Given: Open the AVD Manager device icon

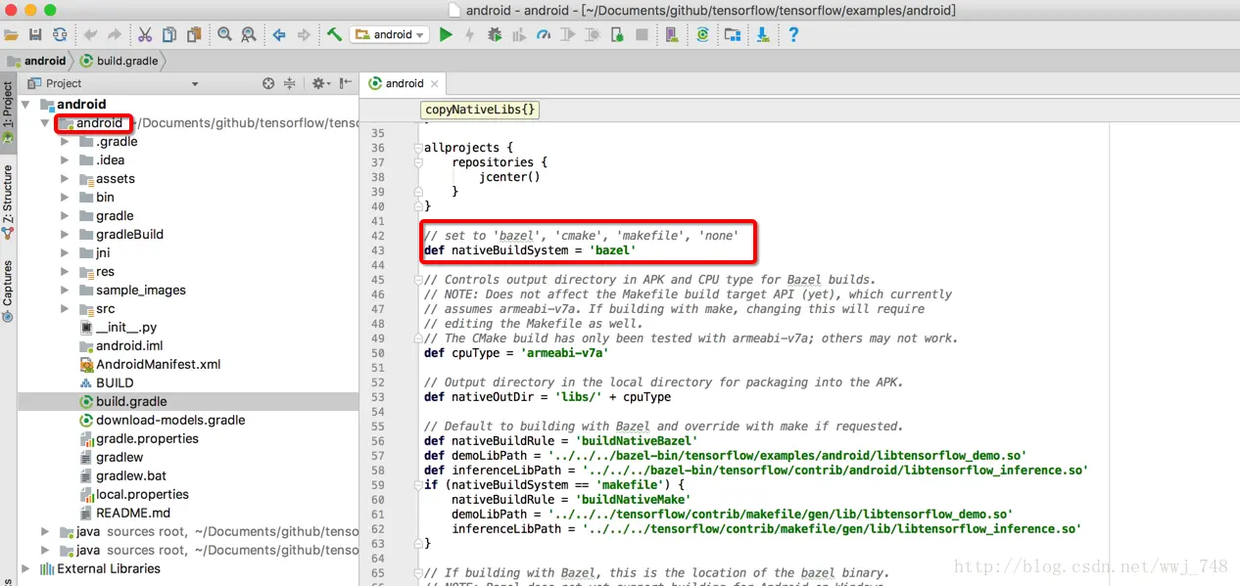Looking at the screenshot, I should point(672,35).
